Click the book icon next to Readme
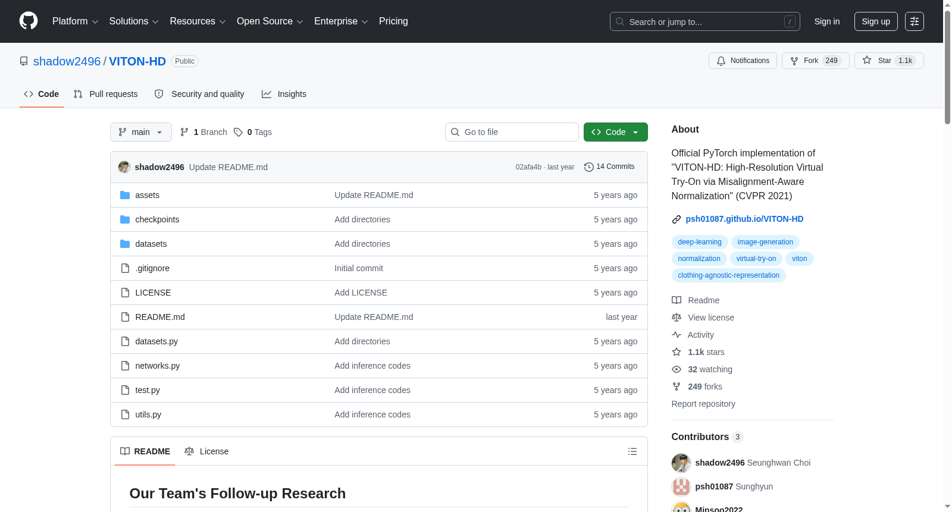 pos(677,300)
